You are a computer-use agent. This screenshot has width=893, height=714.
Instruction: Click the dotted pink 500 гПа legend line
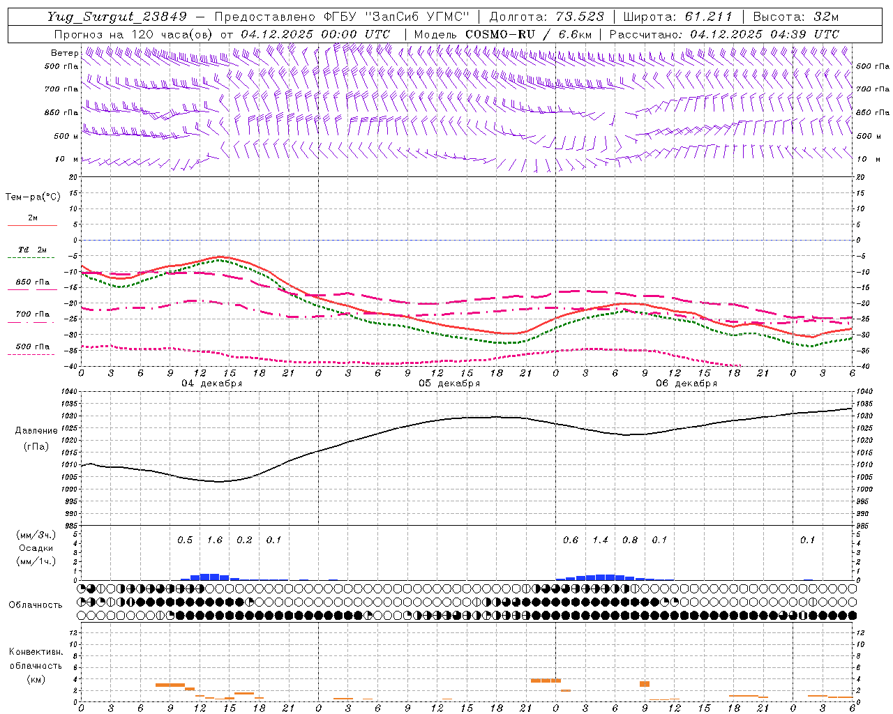tap(32, 355)
